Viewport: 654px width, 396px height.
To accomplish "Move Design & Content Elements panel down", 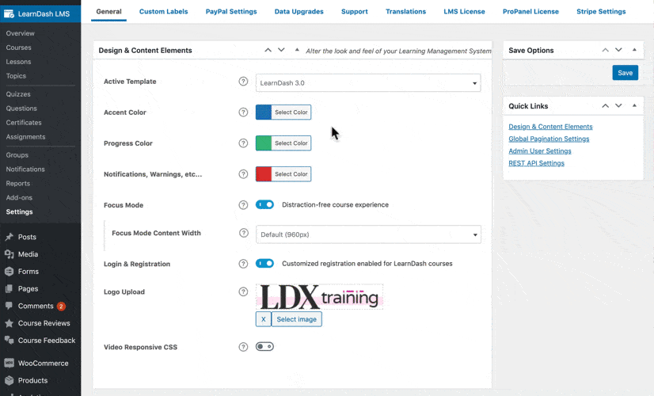I will click(282, 50).
